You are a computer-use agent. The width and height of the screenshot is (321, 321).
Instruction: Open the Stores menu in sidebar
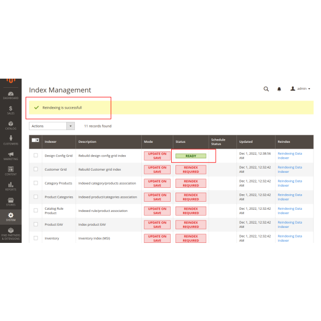tap(11, 201)
